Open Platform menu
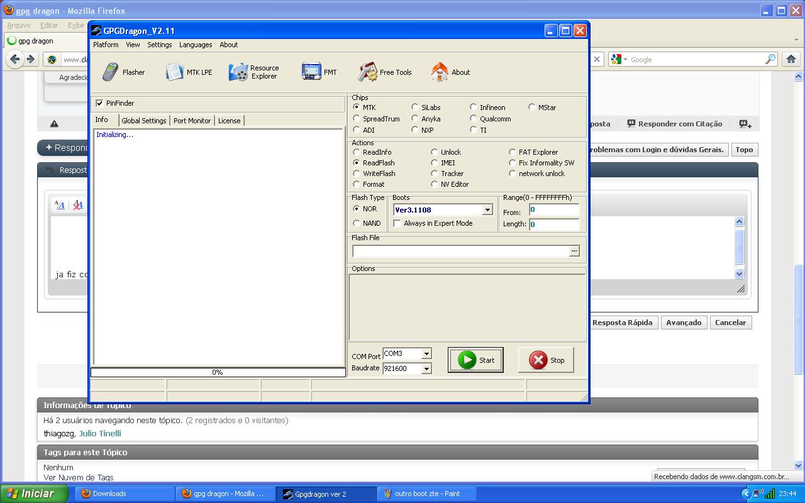Viewport: 805px width, 503px height. (106, 45)
